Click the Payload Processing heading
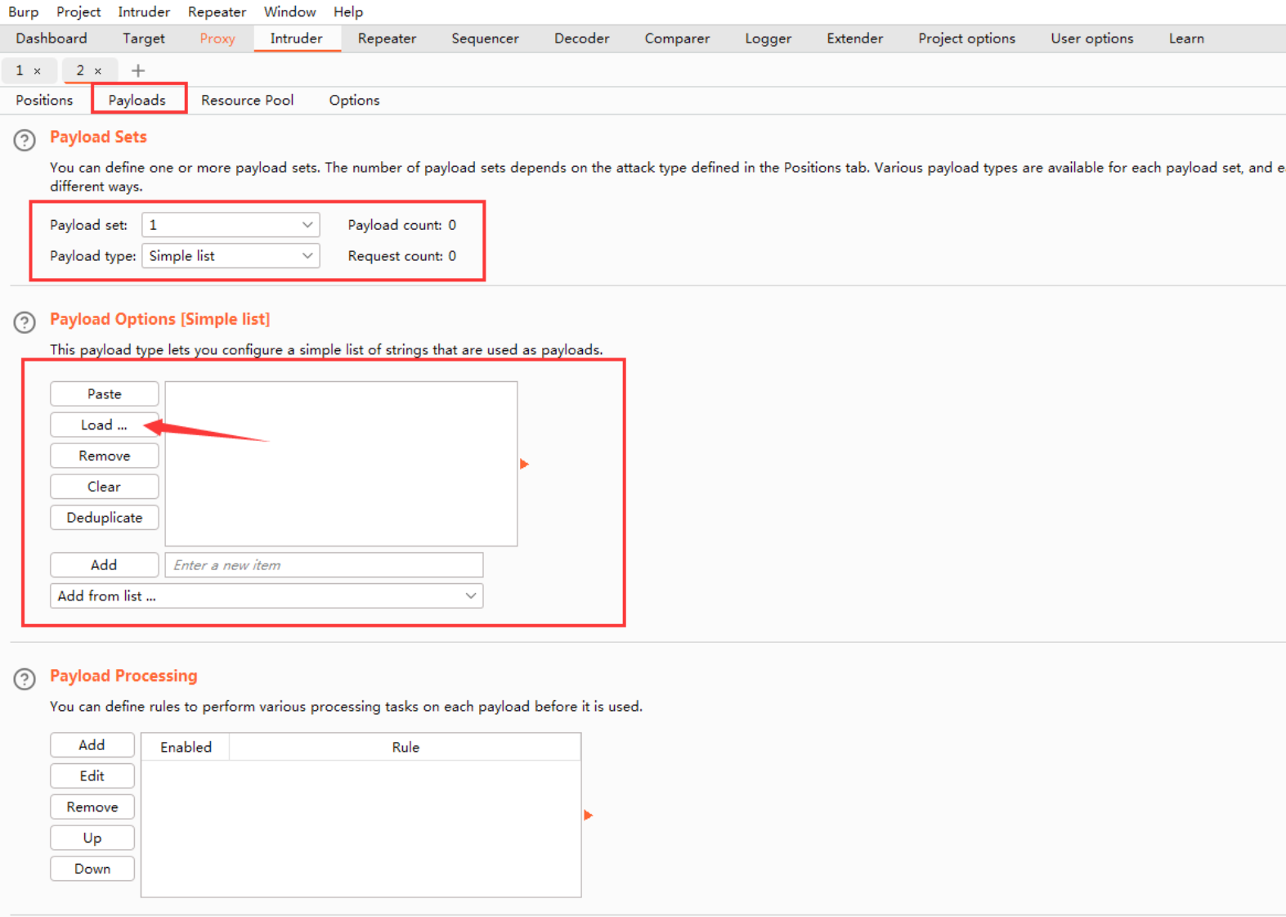 (123, 676)
